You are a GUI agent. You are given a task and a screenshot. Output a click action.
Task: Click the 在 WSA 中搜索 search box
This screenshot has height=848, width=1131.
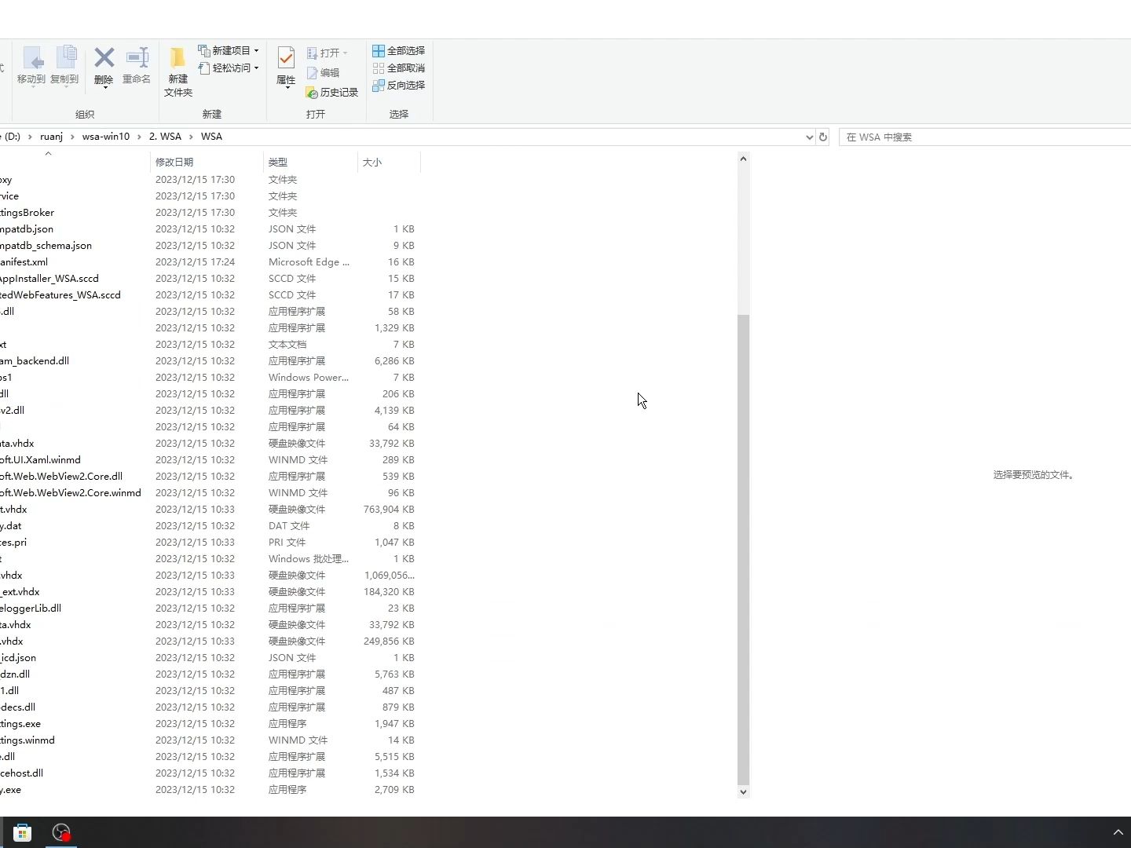tap(986, 137)
